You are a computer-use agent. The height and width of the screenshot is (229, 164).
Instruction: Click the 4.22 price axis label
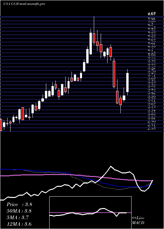click(152, 43)
